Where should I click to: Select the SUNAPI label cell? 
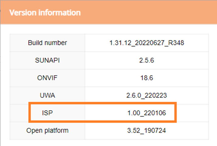(x=47, y=60)
